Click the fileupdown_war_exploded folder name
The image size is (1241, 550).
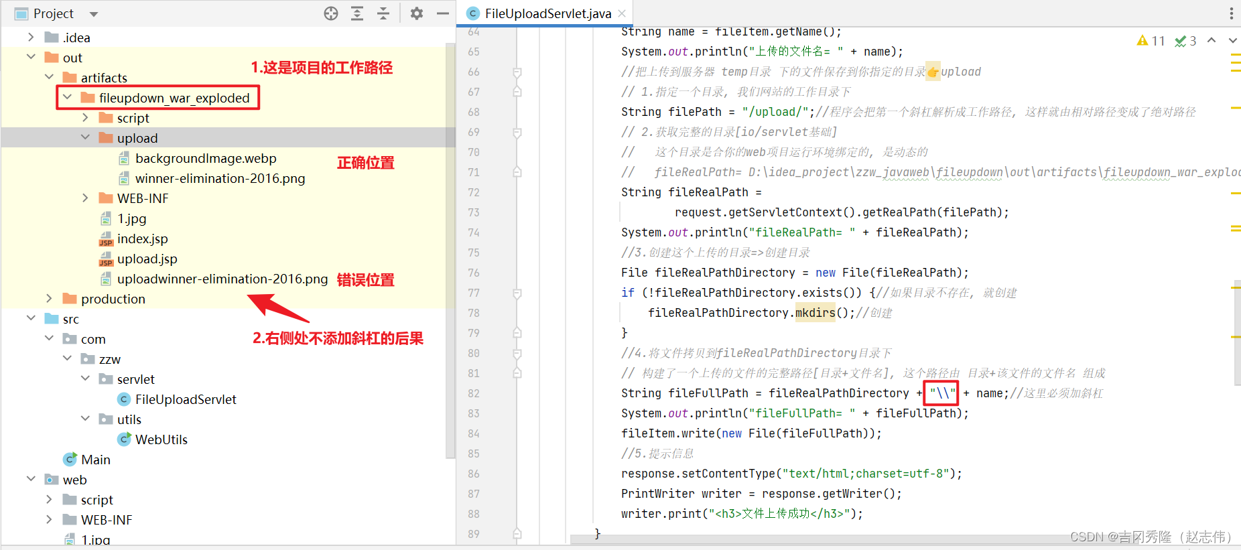pos(174,98)
